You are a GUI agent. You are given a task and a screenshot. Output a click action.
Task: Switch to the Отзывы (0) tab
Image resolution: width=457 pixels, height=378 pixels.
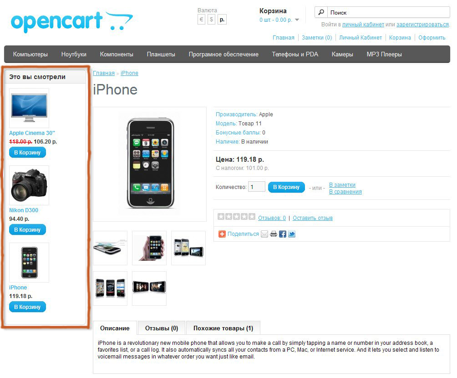[162, 328]
